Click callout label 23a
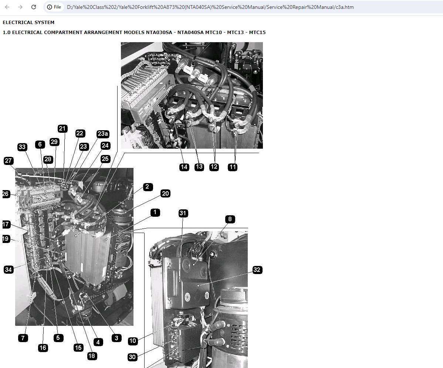Screen dimensions: 443x368 tap(103, 134)
